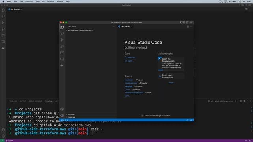Open the remote indicator in the purple status bar
Image resolution: width=253 pixels, height=142 pixels.
point(2,140)
